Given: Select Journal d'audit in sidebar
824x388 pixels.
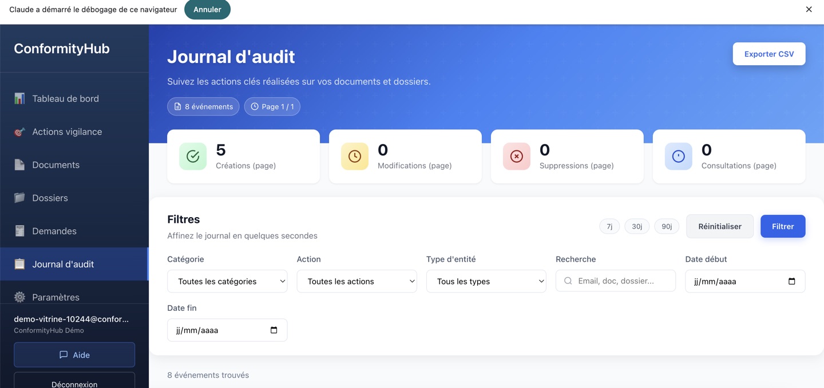Looking at the screenshot, I should (74, 264).
